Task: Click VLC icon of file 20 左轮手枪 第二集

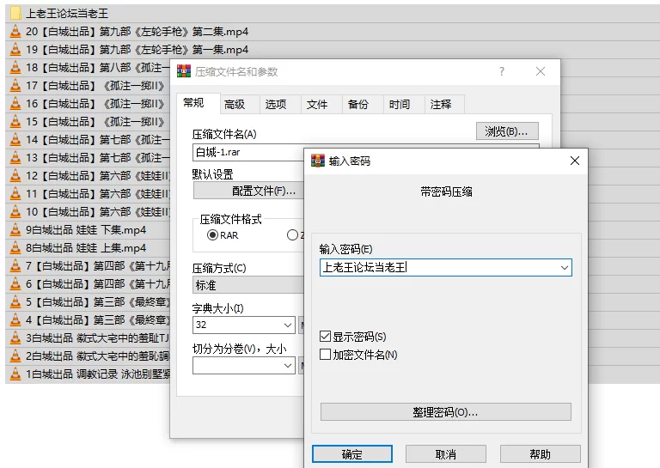Action: coord(15,32)
